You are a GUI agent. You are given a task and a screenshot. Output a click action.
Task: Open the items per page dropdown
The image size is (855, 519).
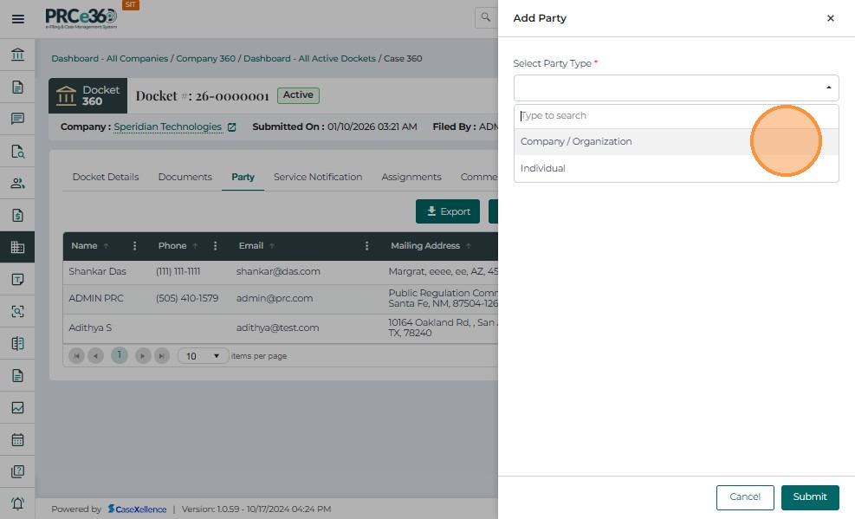(x=203, y=356)
